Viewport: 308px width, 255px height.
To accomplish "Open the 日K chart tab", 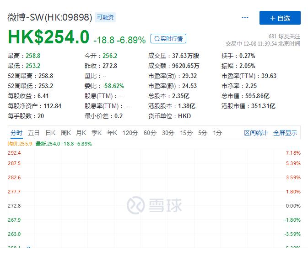I will 50,133.
